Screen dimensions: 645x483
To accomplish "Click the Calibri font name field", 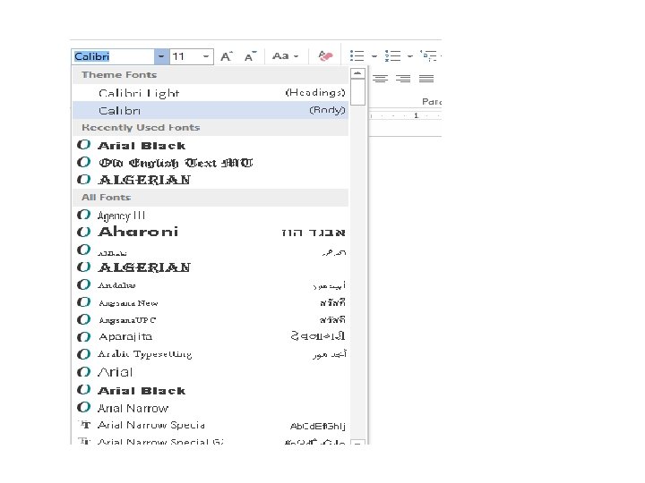I will (x=113, y=56).
